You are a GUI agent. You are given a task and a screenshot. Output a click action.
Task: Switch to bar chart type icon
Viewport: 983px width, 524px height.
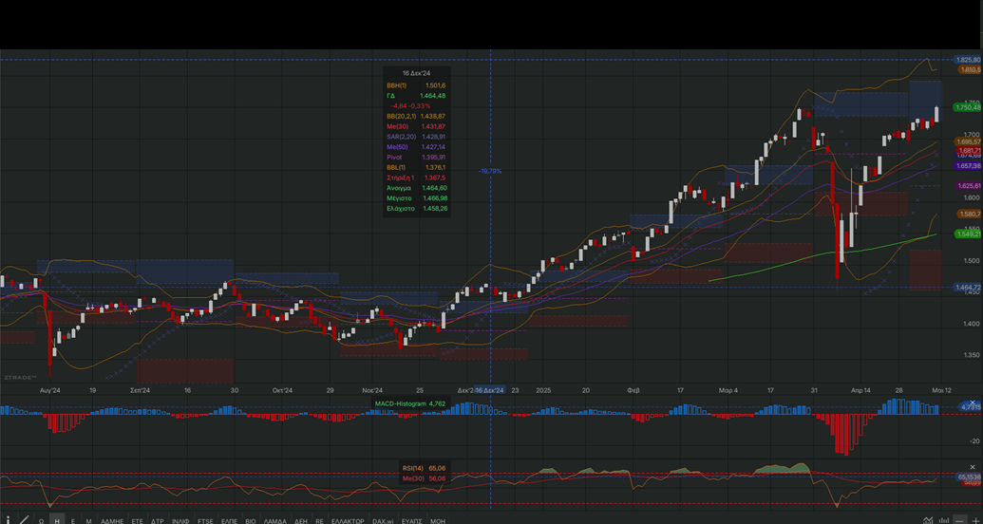(x=944, y=520)
